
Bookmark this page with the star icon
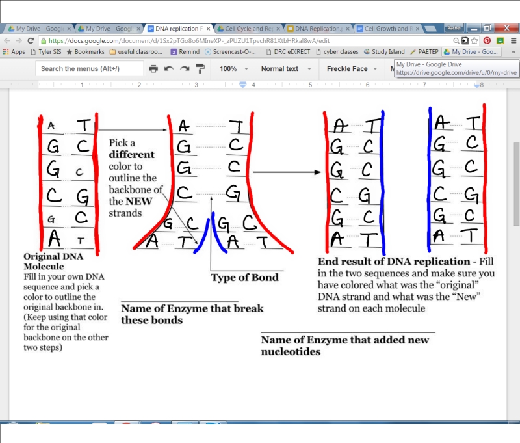(x=474, y=40)
